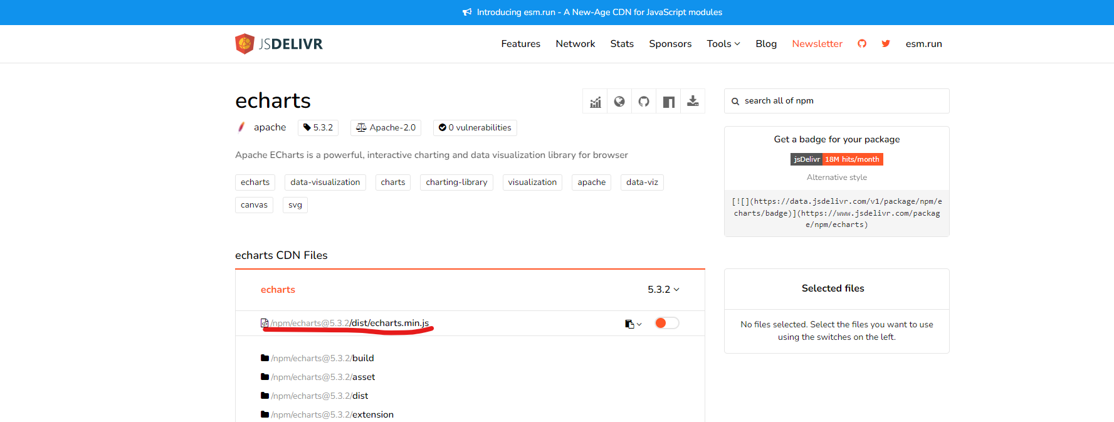
Task: Open the GitHub icon in navigation bar
Action: [x=862, y=44]
